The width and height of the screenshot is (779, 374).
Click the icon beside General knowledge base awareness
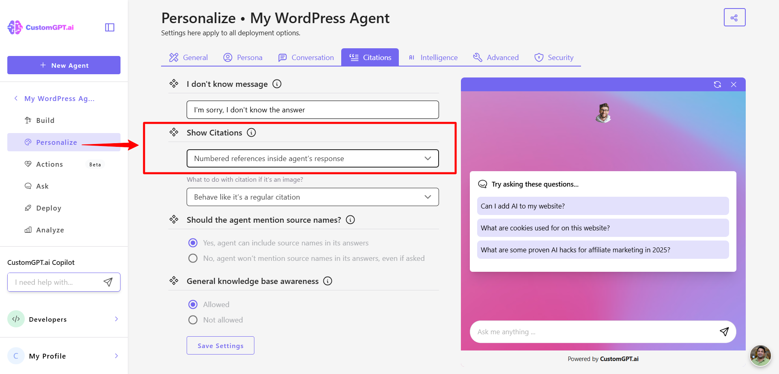click(174, 281)
